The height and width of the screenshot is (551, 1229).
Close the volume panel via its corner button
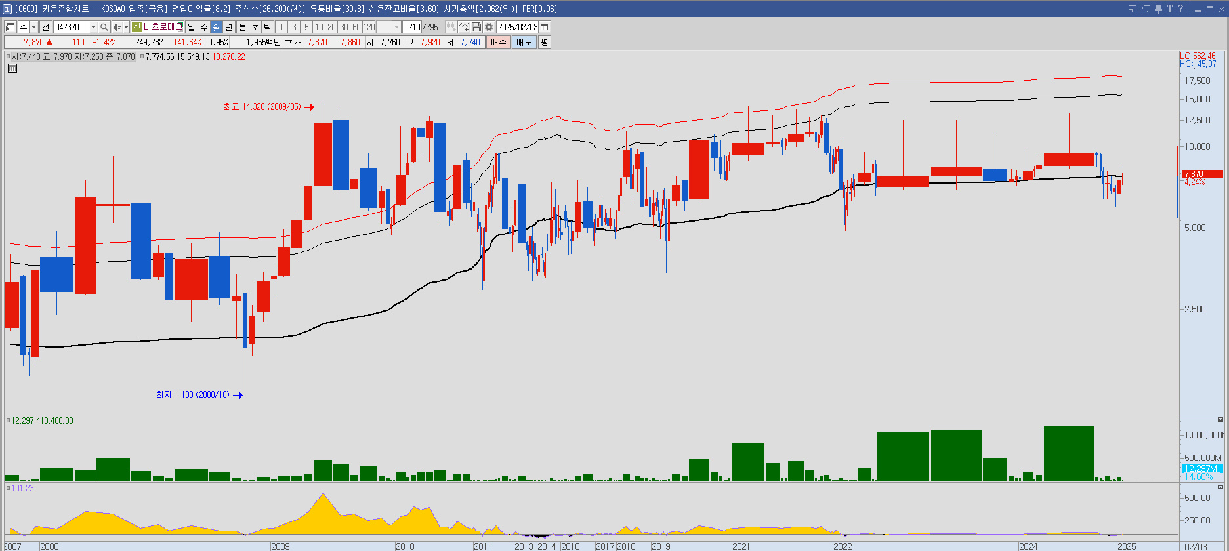pyautogui.click(x=1220, y=419)
